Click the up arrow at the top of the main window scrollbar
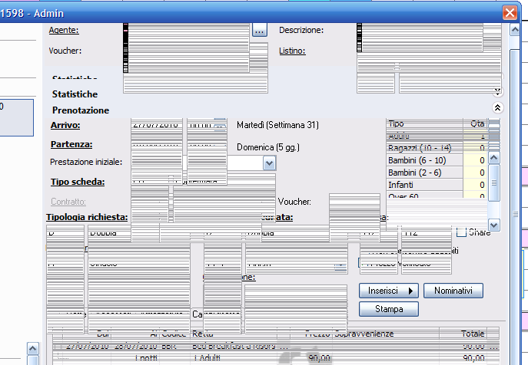The width and height of the screenshot is (528, 365). (515, 30)
